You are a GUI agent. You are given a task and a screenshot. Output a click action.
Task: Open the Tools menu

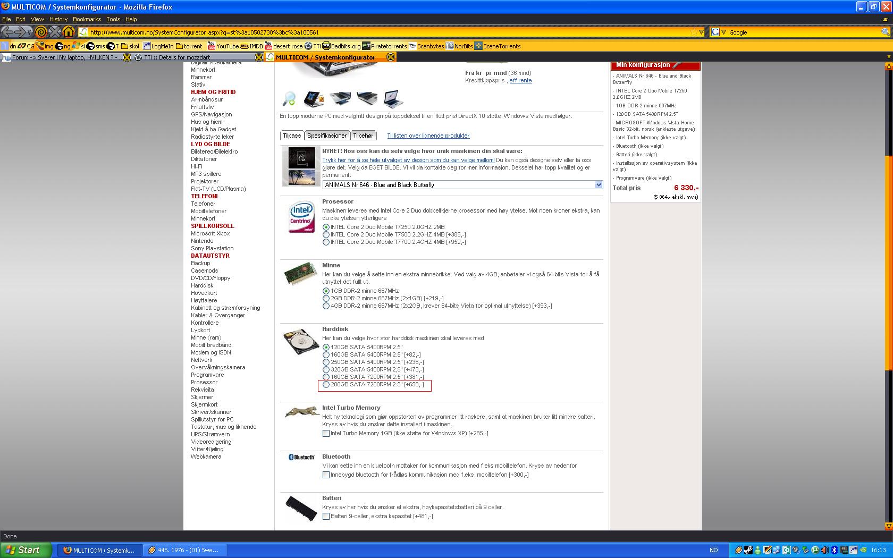click(x=113, y=19)
